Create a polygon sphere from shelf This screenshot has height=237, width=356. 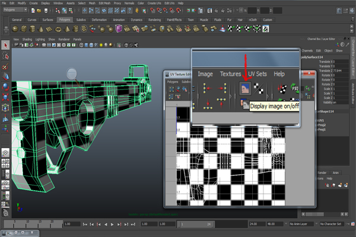[15, 29]
